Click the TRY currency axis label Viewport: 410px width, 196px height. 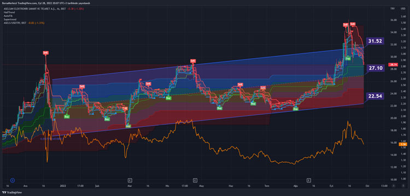(393, 9)
